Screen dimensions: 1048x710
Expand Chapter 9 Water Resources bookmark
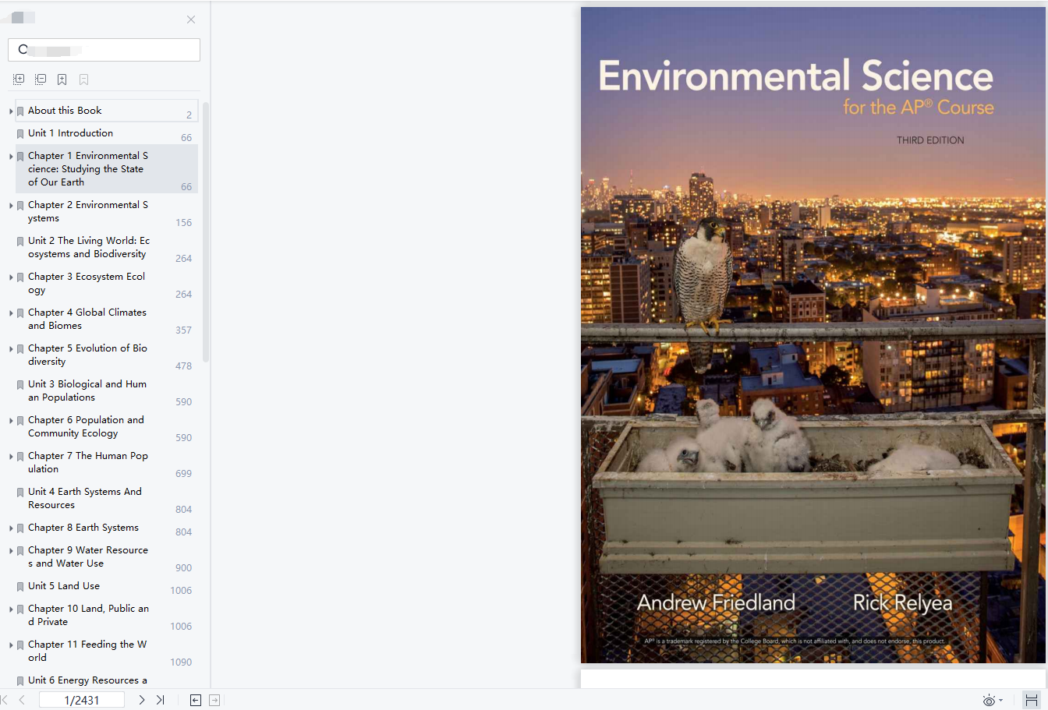click(x=11, y=551)
